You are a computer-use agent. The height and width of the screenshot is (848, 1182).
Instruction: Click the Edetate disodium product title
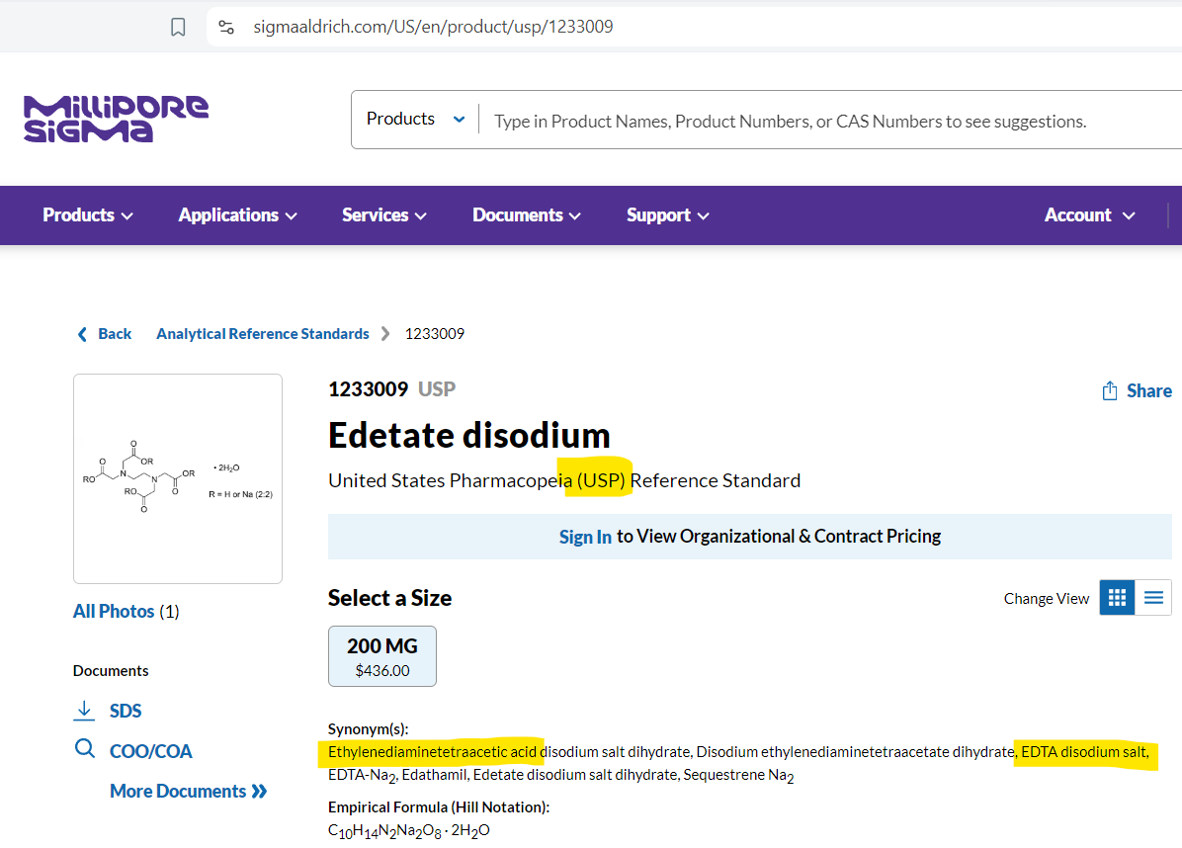click(x=468, y=436)
